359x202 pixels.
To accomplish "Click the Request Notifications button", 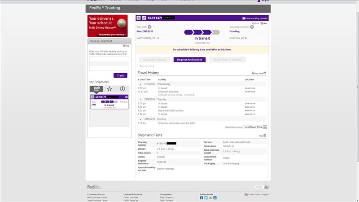I will pos(189,59).
